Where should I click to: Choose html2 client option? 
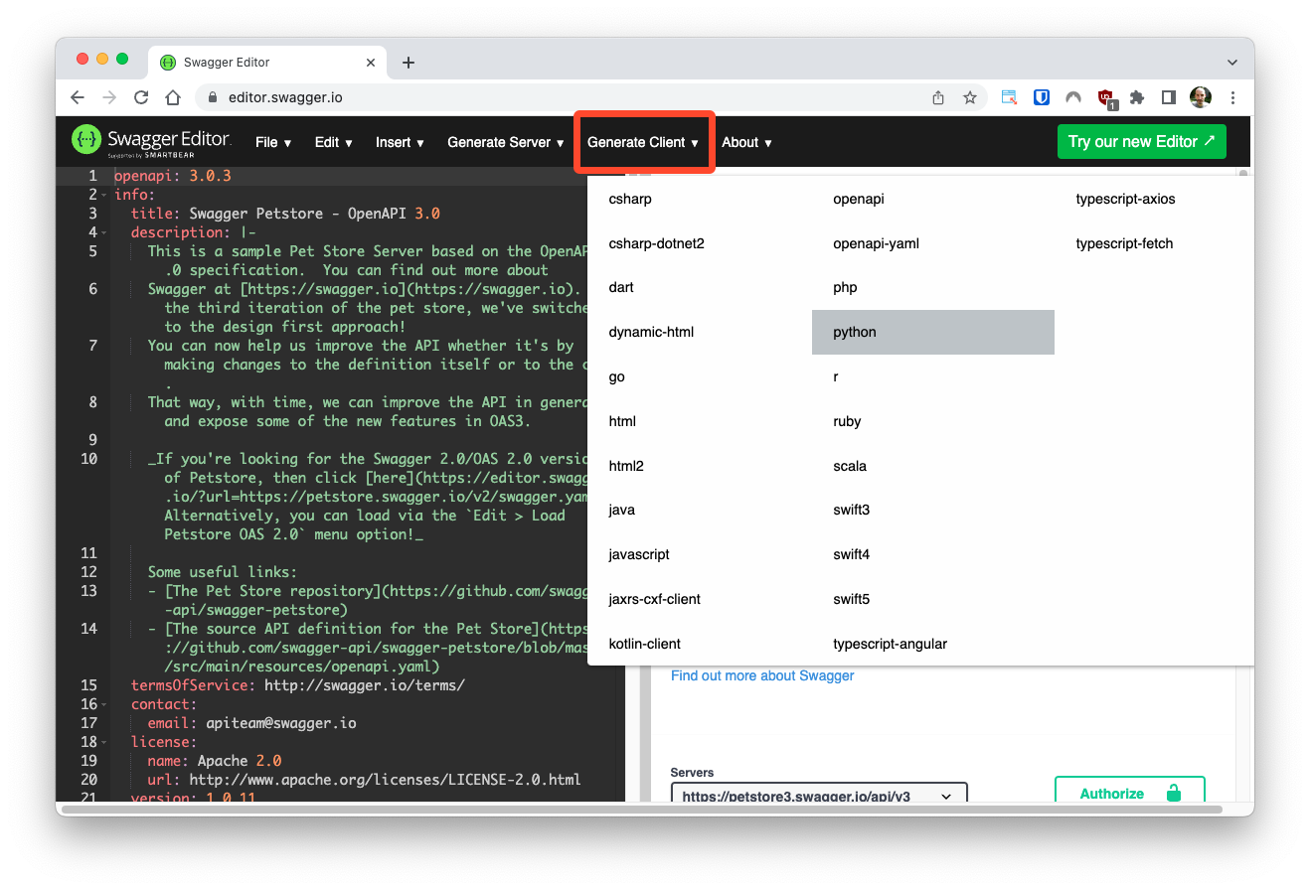tap(700, 466)
